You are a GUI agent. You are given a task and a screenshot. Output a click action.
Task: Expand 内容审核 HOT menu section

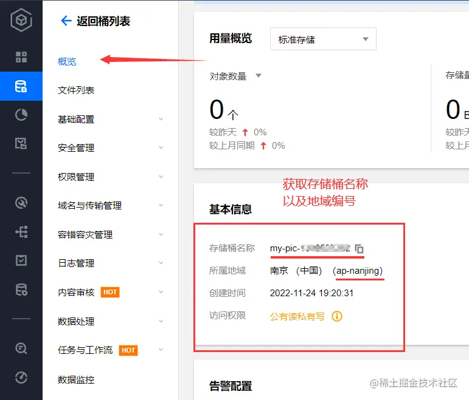pos(111,292)
